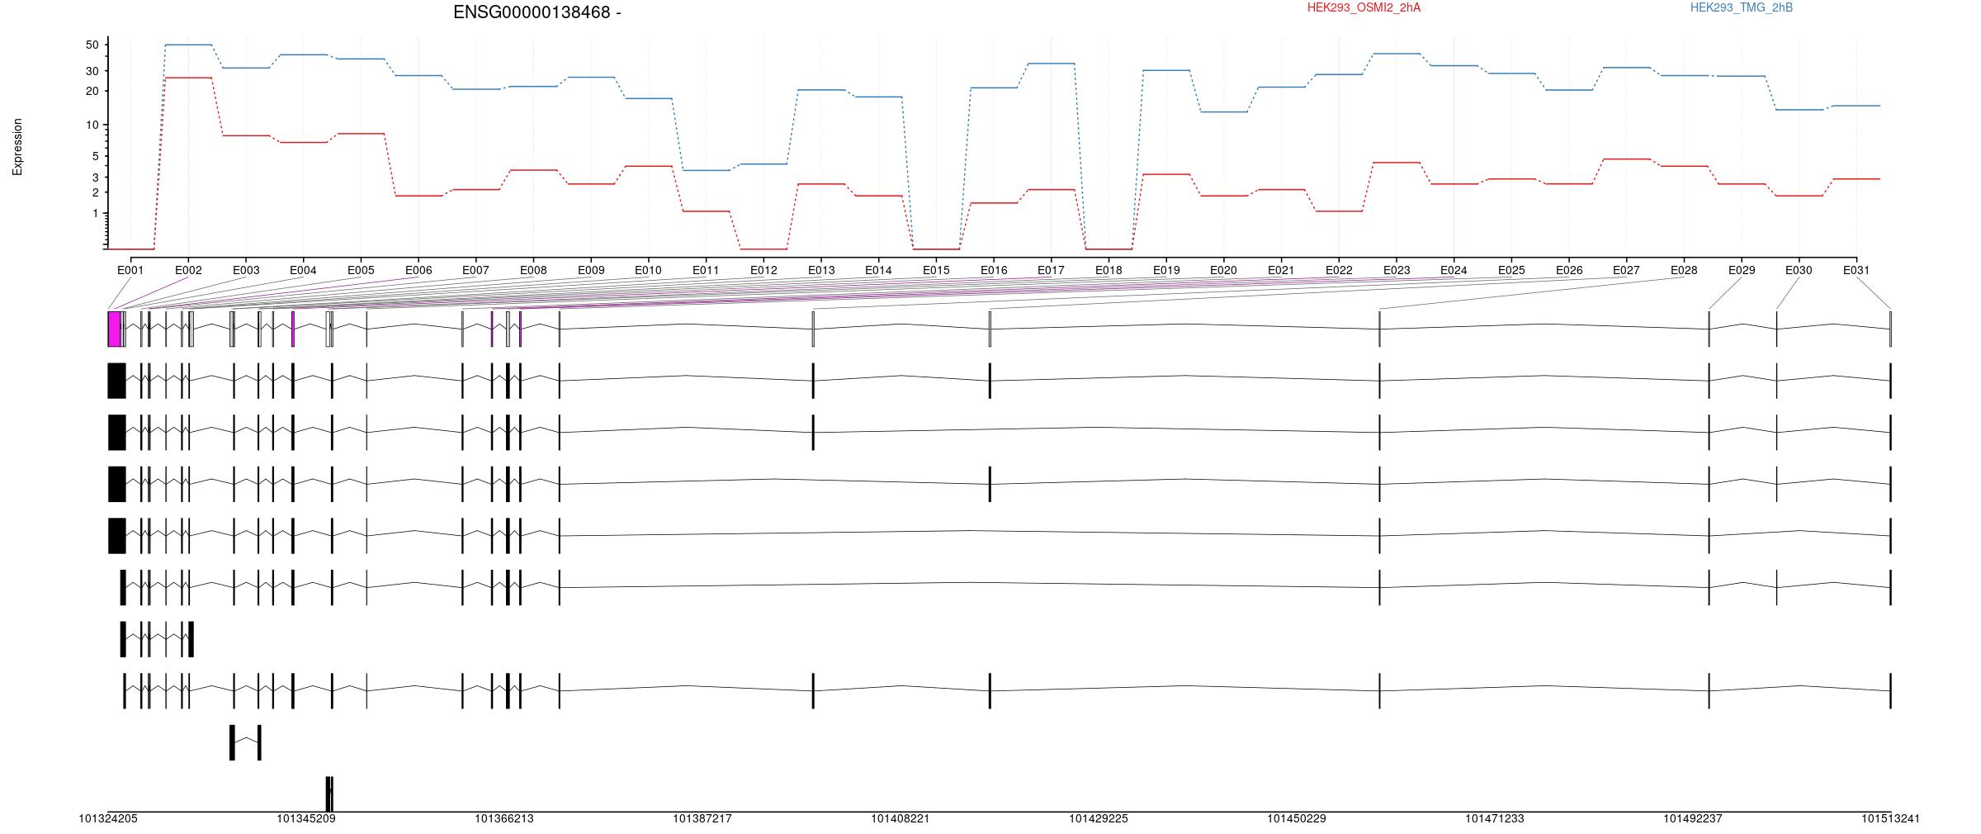Click genomic coordinate 101408221
The width and height of the screenshot is (1981, 834).
[901, 819]
